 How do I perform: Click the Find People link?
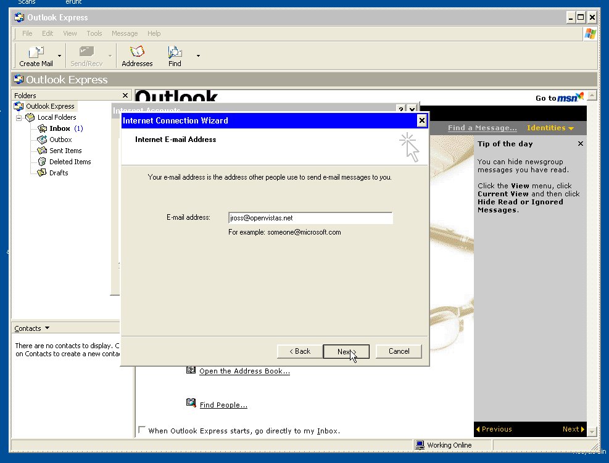223,405
